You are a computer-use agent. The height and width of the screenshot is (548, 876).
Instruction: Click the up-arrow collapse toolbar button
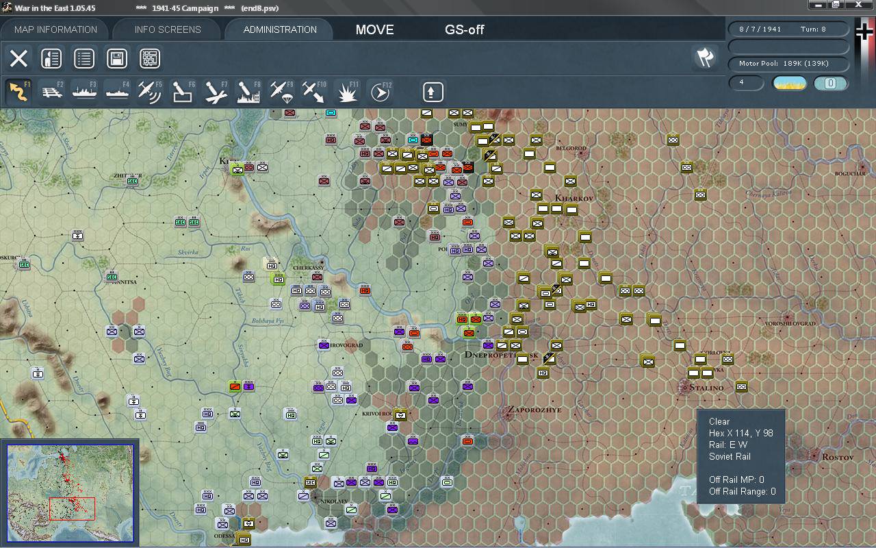(433, 92)
